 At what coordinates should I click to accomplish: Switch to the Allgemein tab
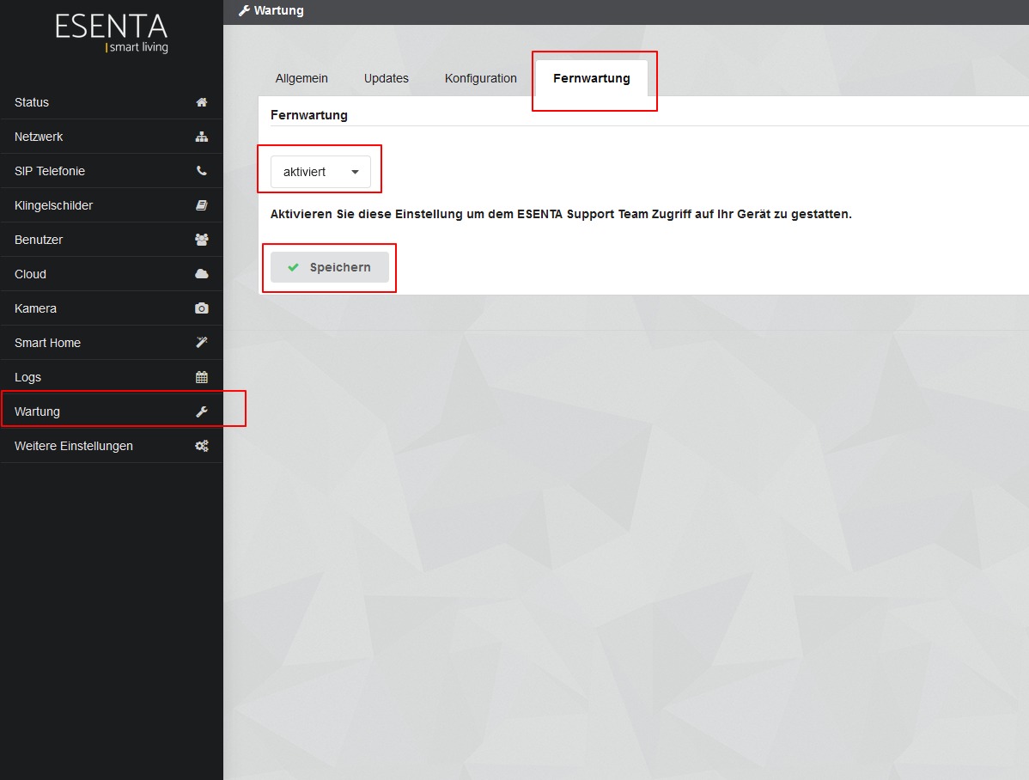click(x=301, y=79)
